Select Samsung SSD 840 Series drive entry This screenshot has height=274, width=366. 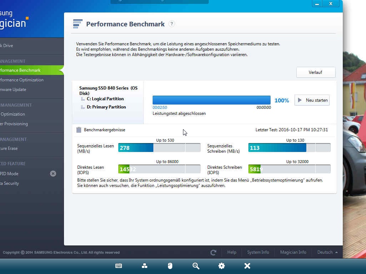click(108, 91)
